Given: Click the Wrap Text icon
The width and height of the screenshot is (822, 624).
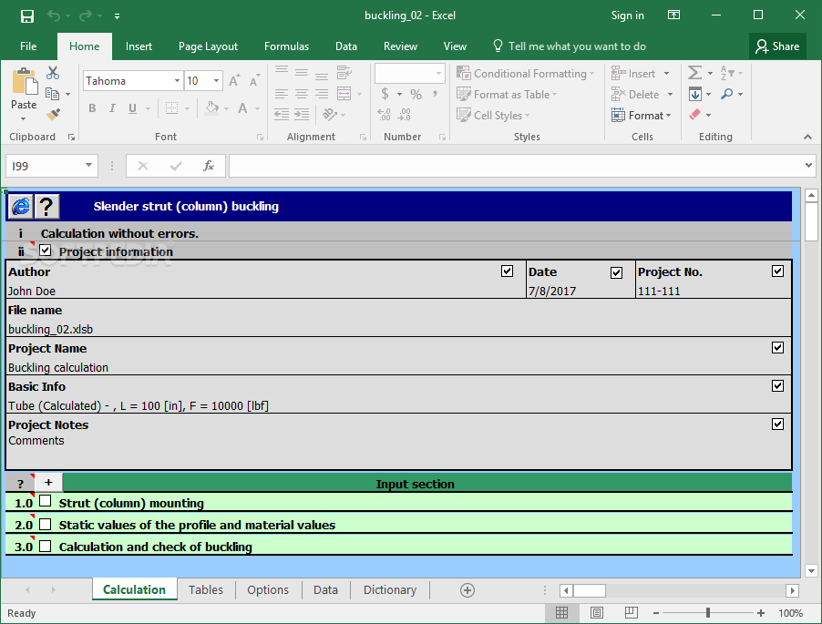Looking at the screenshot, I should pos(344,73).
